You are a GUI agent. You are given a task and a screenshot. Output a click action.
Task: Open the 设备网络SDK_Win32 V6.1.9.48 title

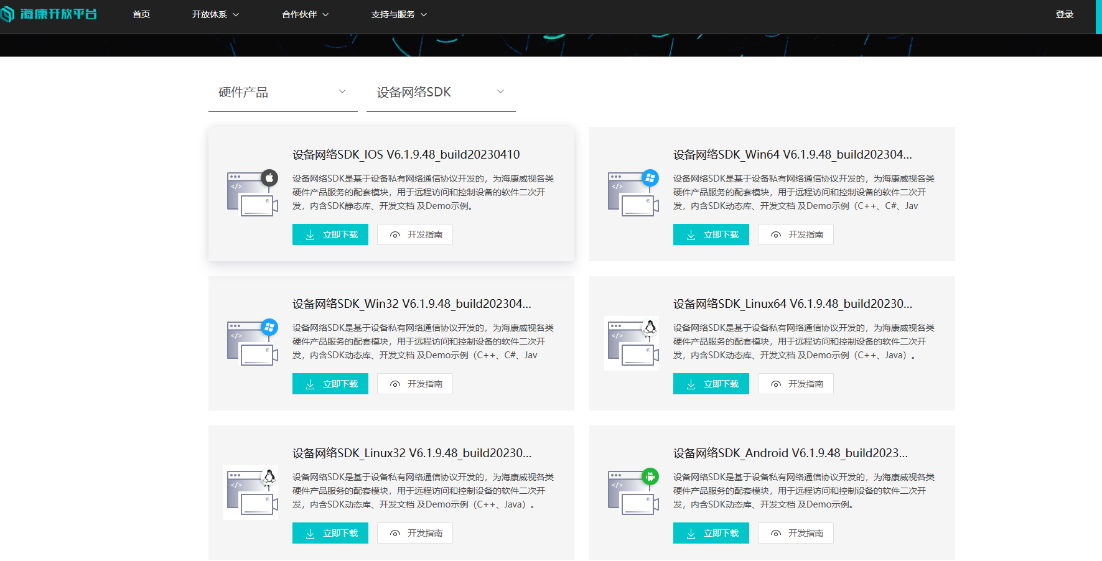click(412, 304)
